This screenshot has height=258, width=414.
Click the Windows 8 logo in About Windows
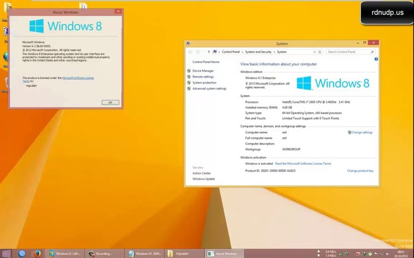pos(65,26)
